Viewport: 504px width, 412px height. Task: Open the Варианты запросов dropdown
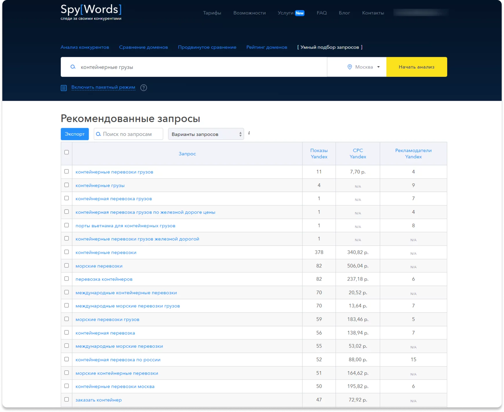click(206, 134)
